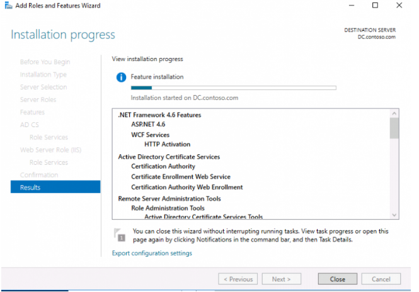419x292 pixels.
Task: Click the Add Roles wizard title bar icon
Action: (x=8, y=5)
